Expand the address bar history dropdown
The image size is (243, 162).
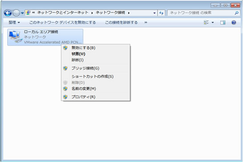154,13
